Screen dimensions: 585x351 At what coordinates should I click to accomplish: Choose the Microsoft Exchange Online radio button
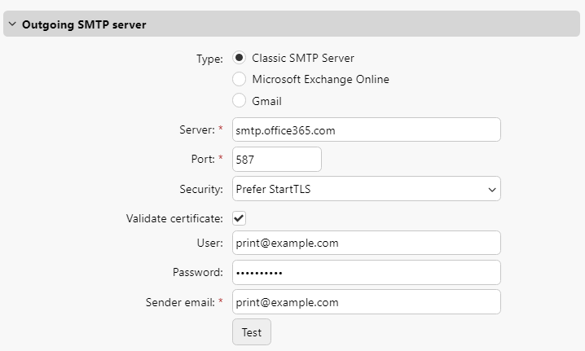coord(239,79)
